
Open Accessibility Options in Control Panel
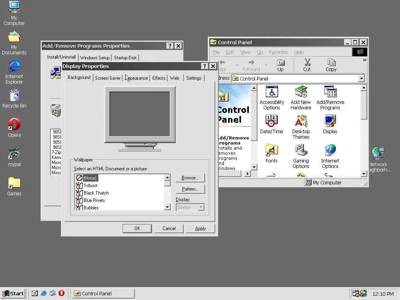click(272, 98)
